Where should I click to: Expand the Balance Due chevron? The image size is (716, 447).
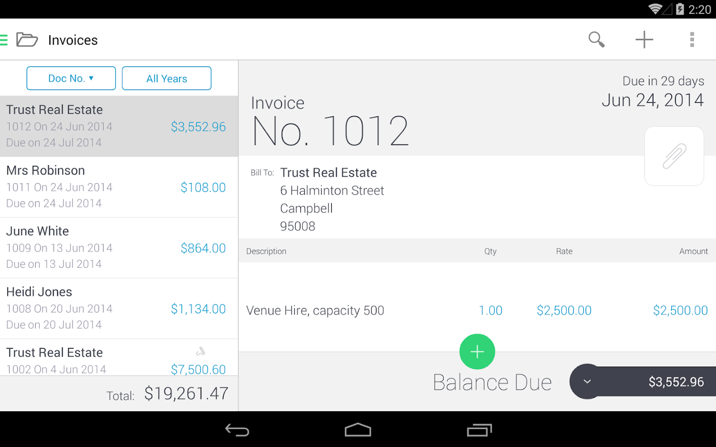pyautogui.click(x=587, y=381)
